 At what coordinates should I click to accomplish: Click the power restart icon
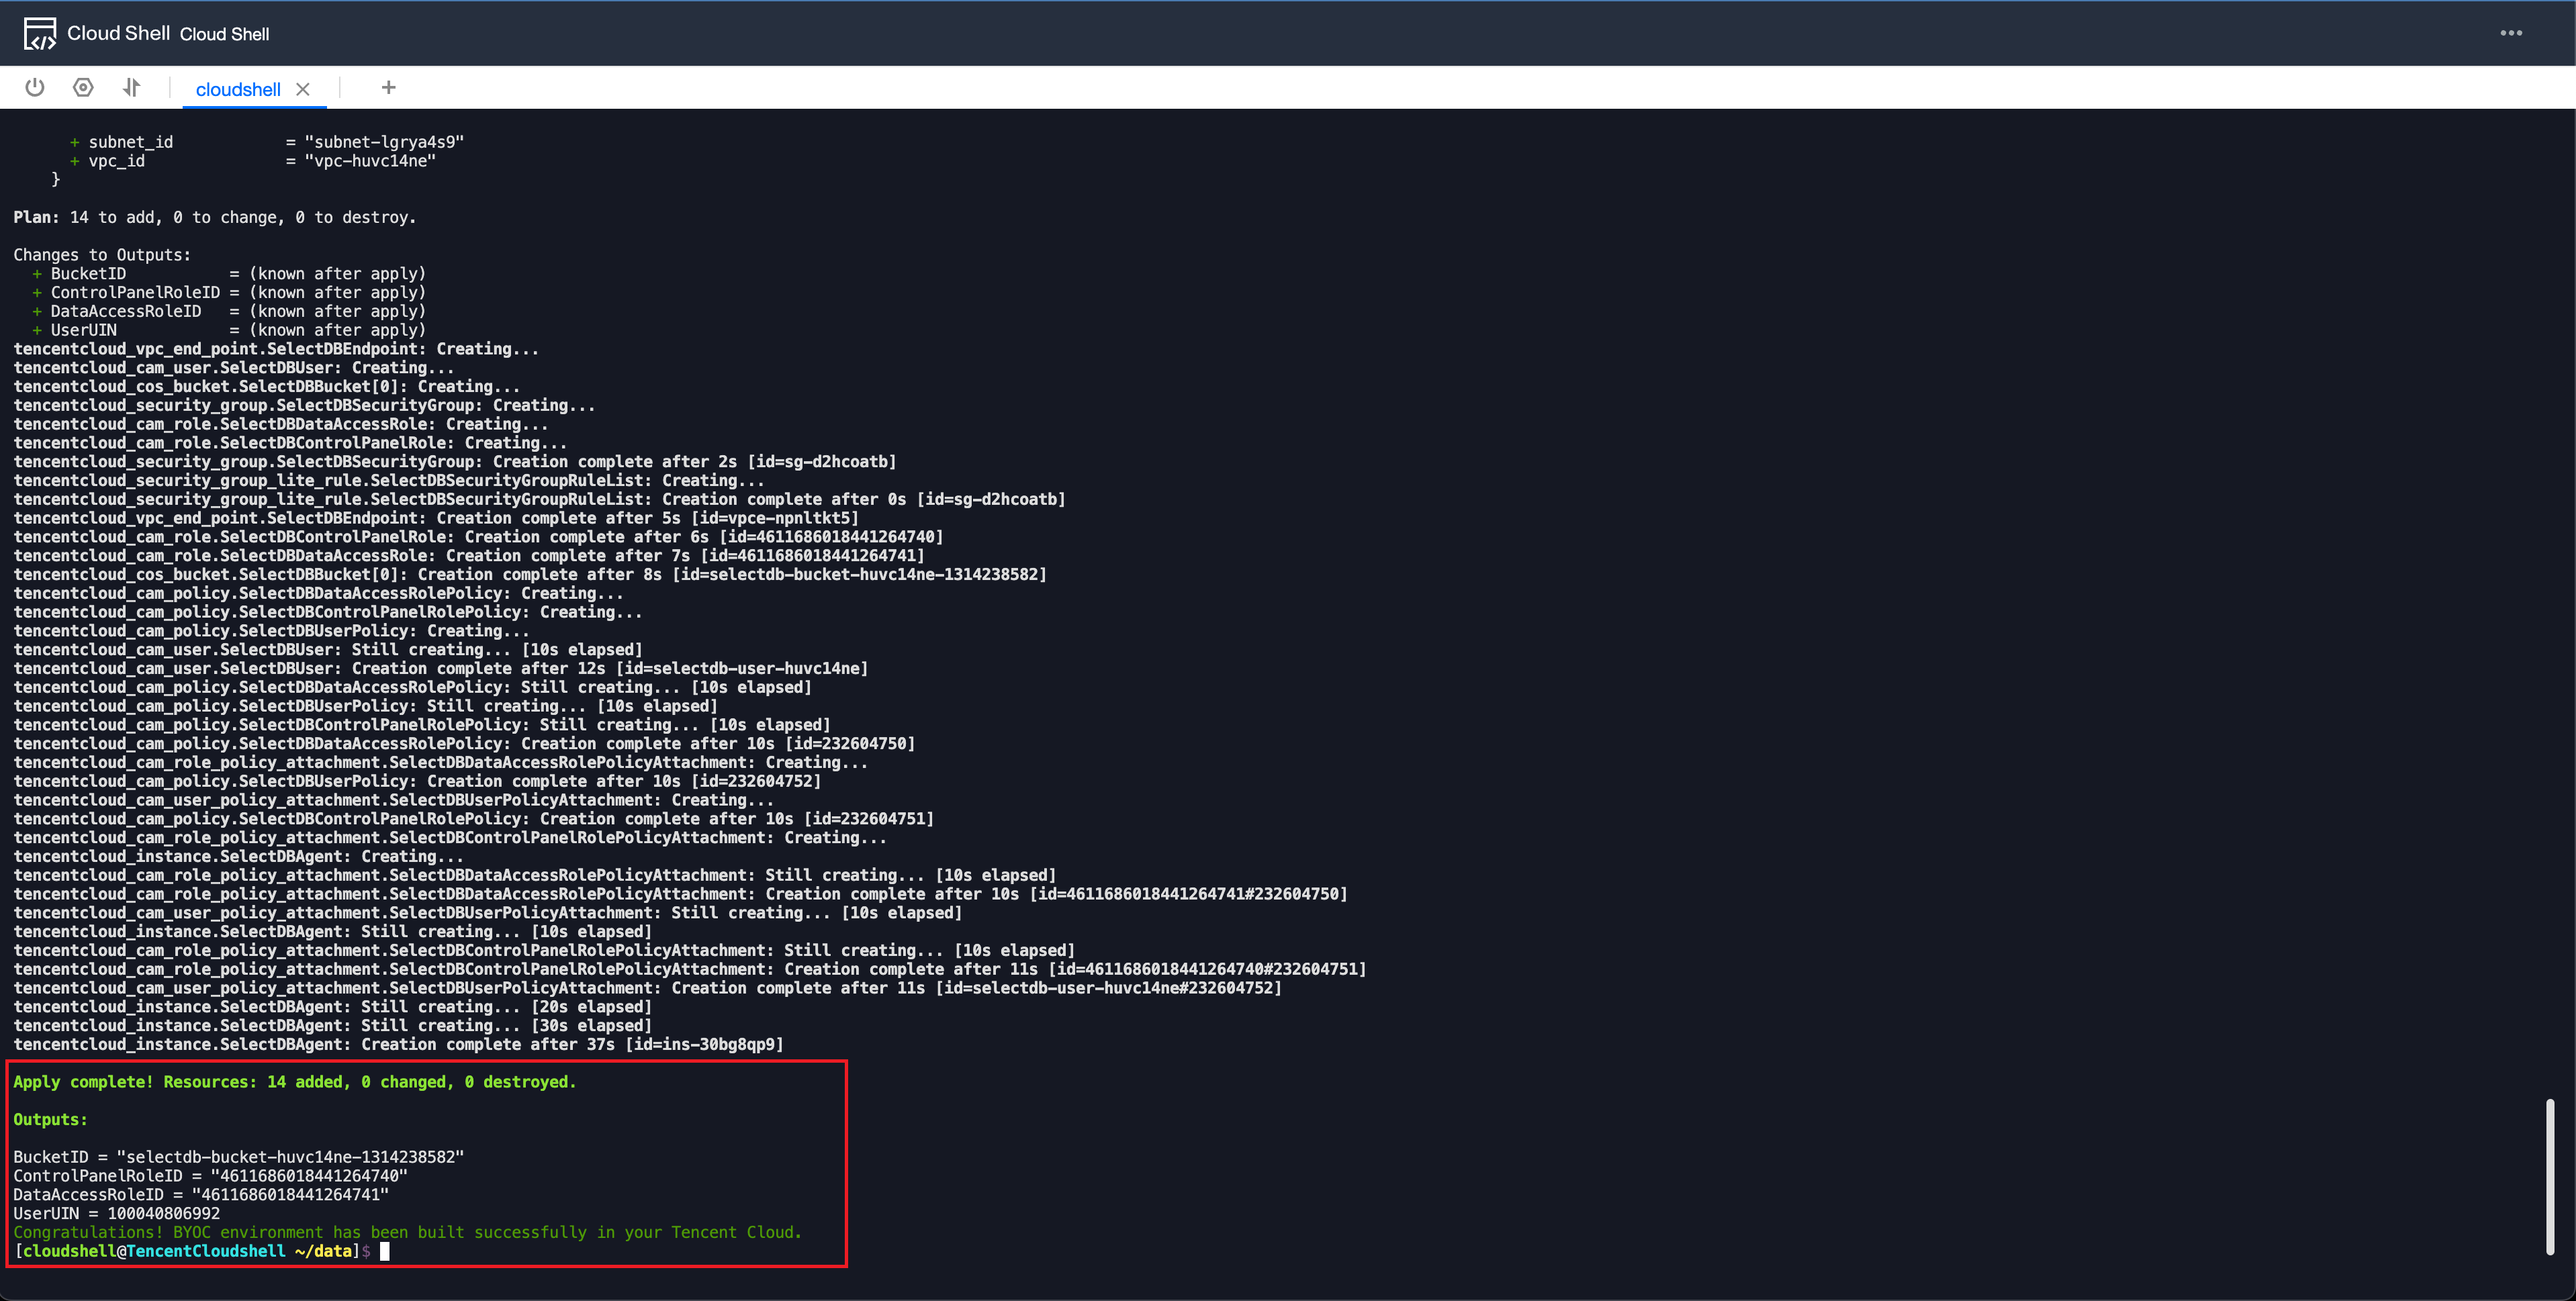coord(35,88)
